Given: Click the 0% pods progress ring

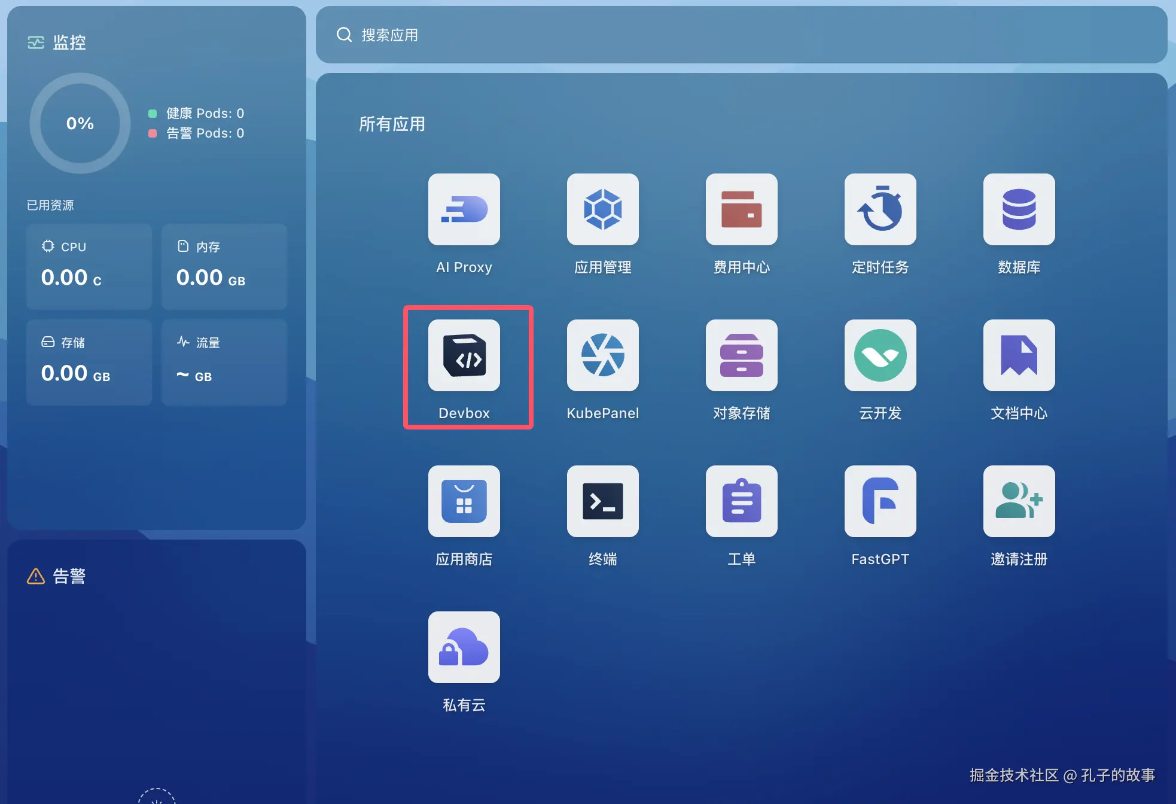Looking at the screenshot, I should [80, 123].
